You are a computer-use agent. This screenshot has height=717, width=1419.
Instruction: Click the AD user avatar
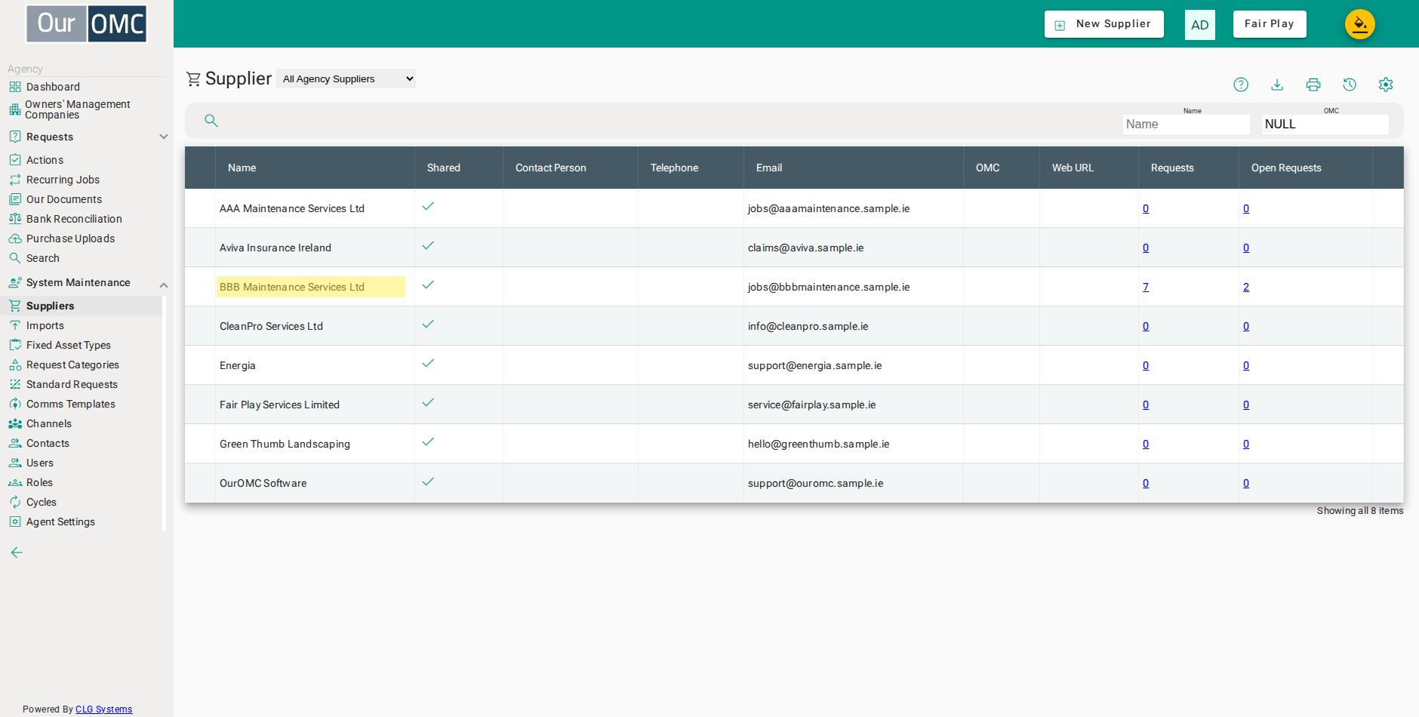point(1200,25)
